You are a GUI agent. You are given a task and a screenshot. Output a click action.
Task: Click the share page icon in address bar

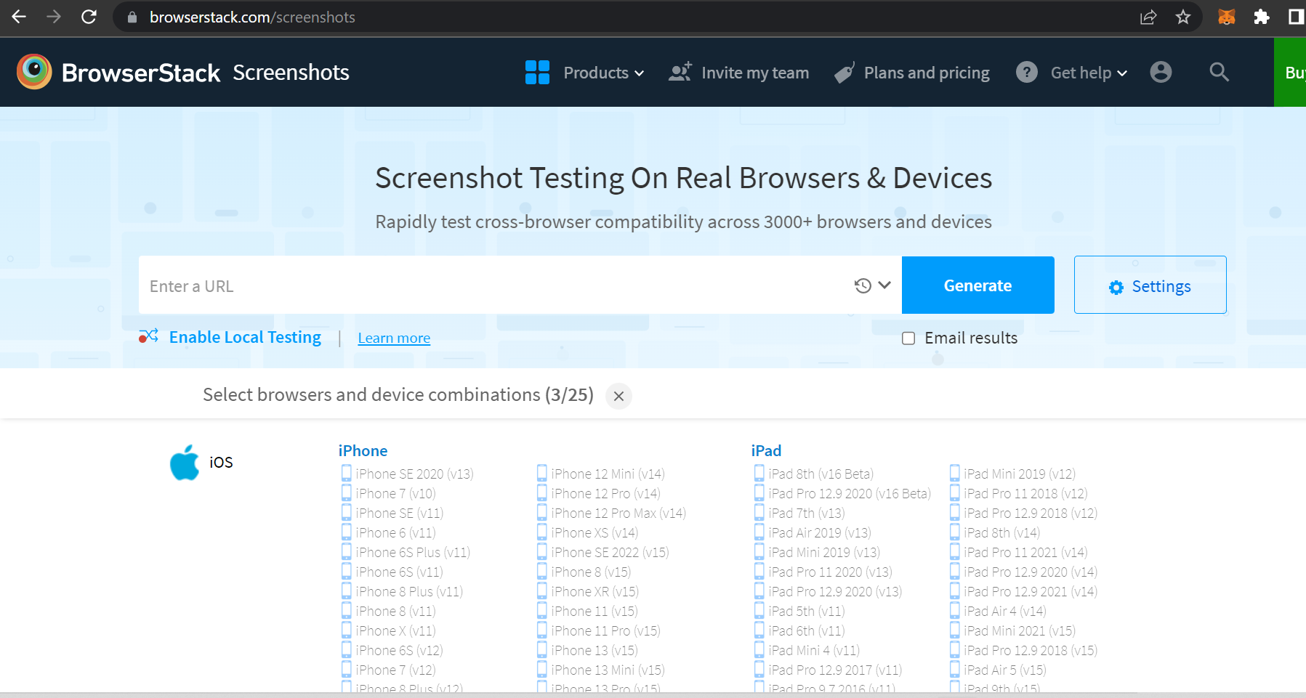[x=1148, y=17]
